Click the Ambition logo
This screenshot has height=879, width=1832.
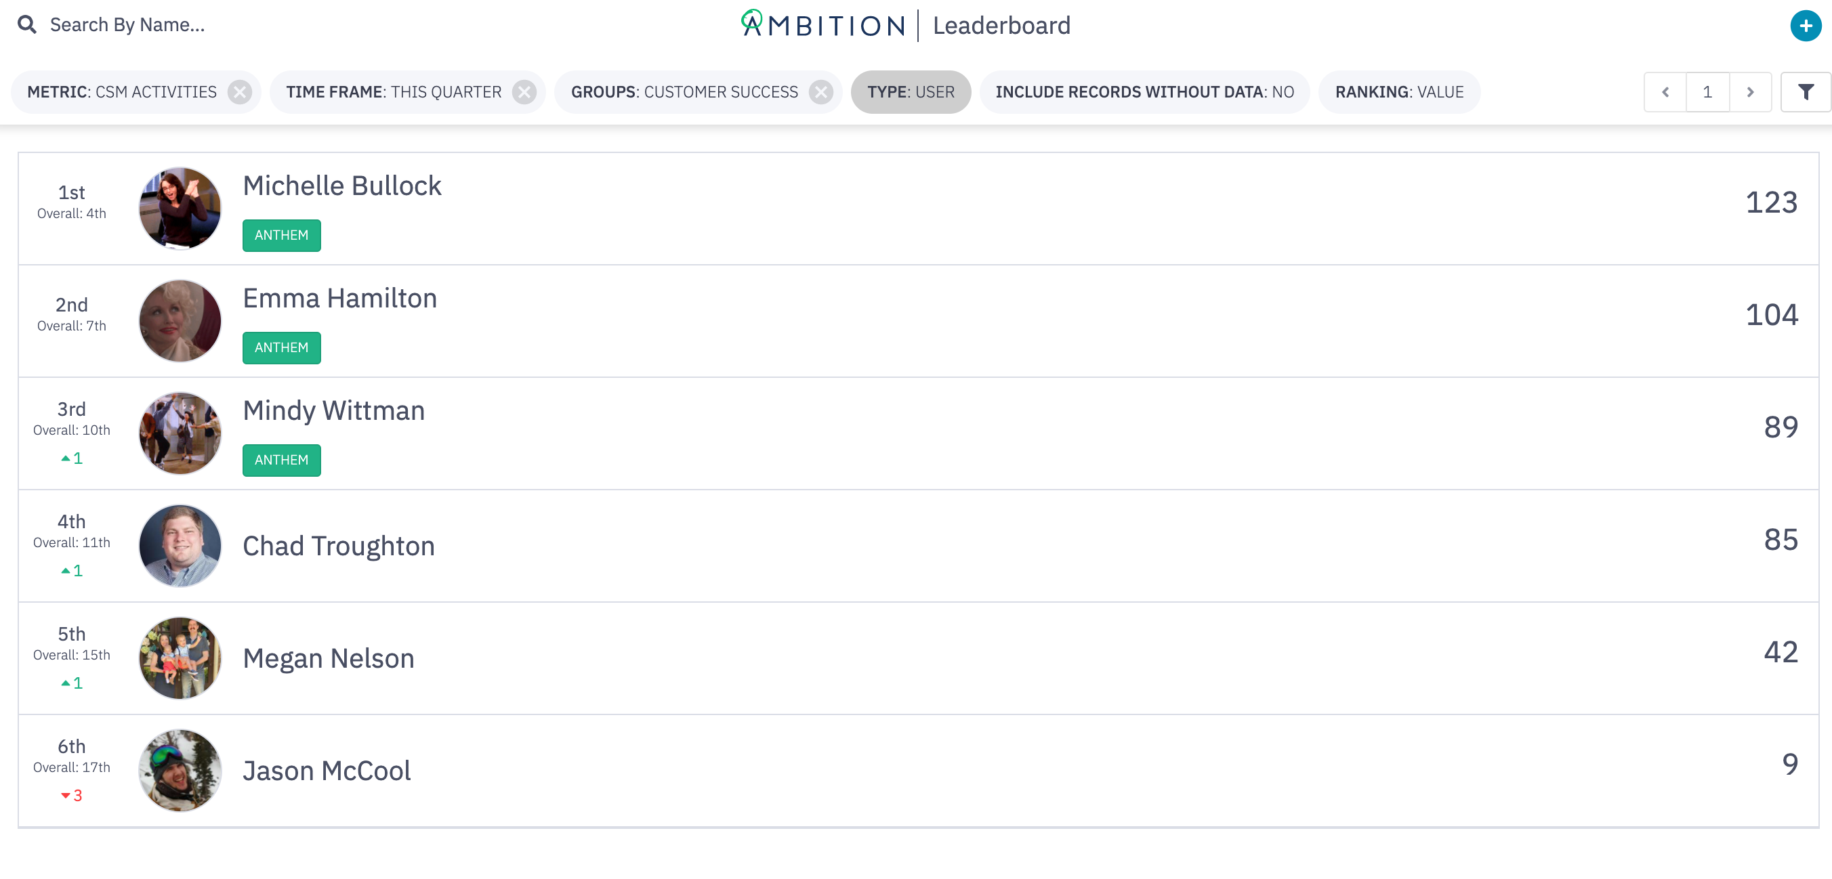(821, 25)
